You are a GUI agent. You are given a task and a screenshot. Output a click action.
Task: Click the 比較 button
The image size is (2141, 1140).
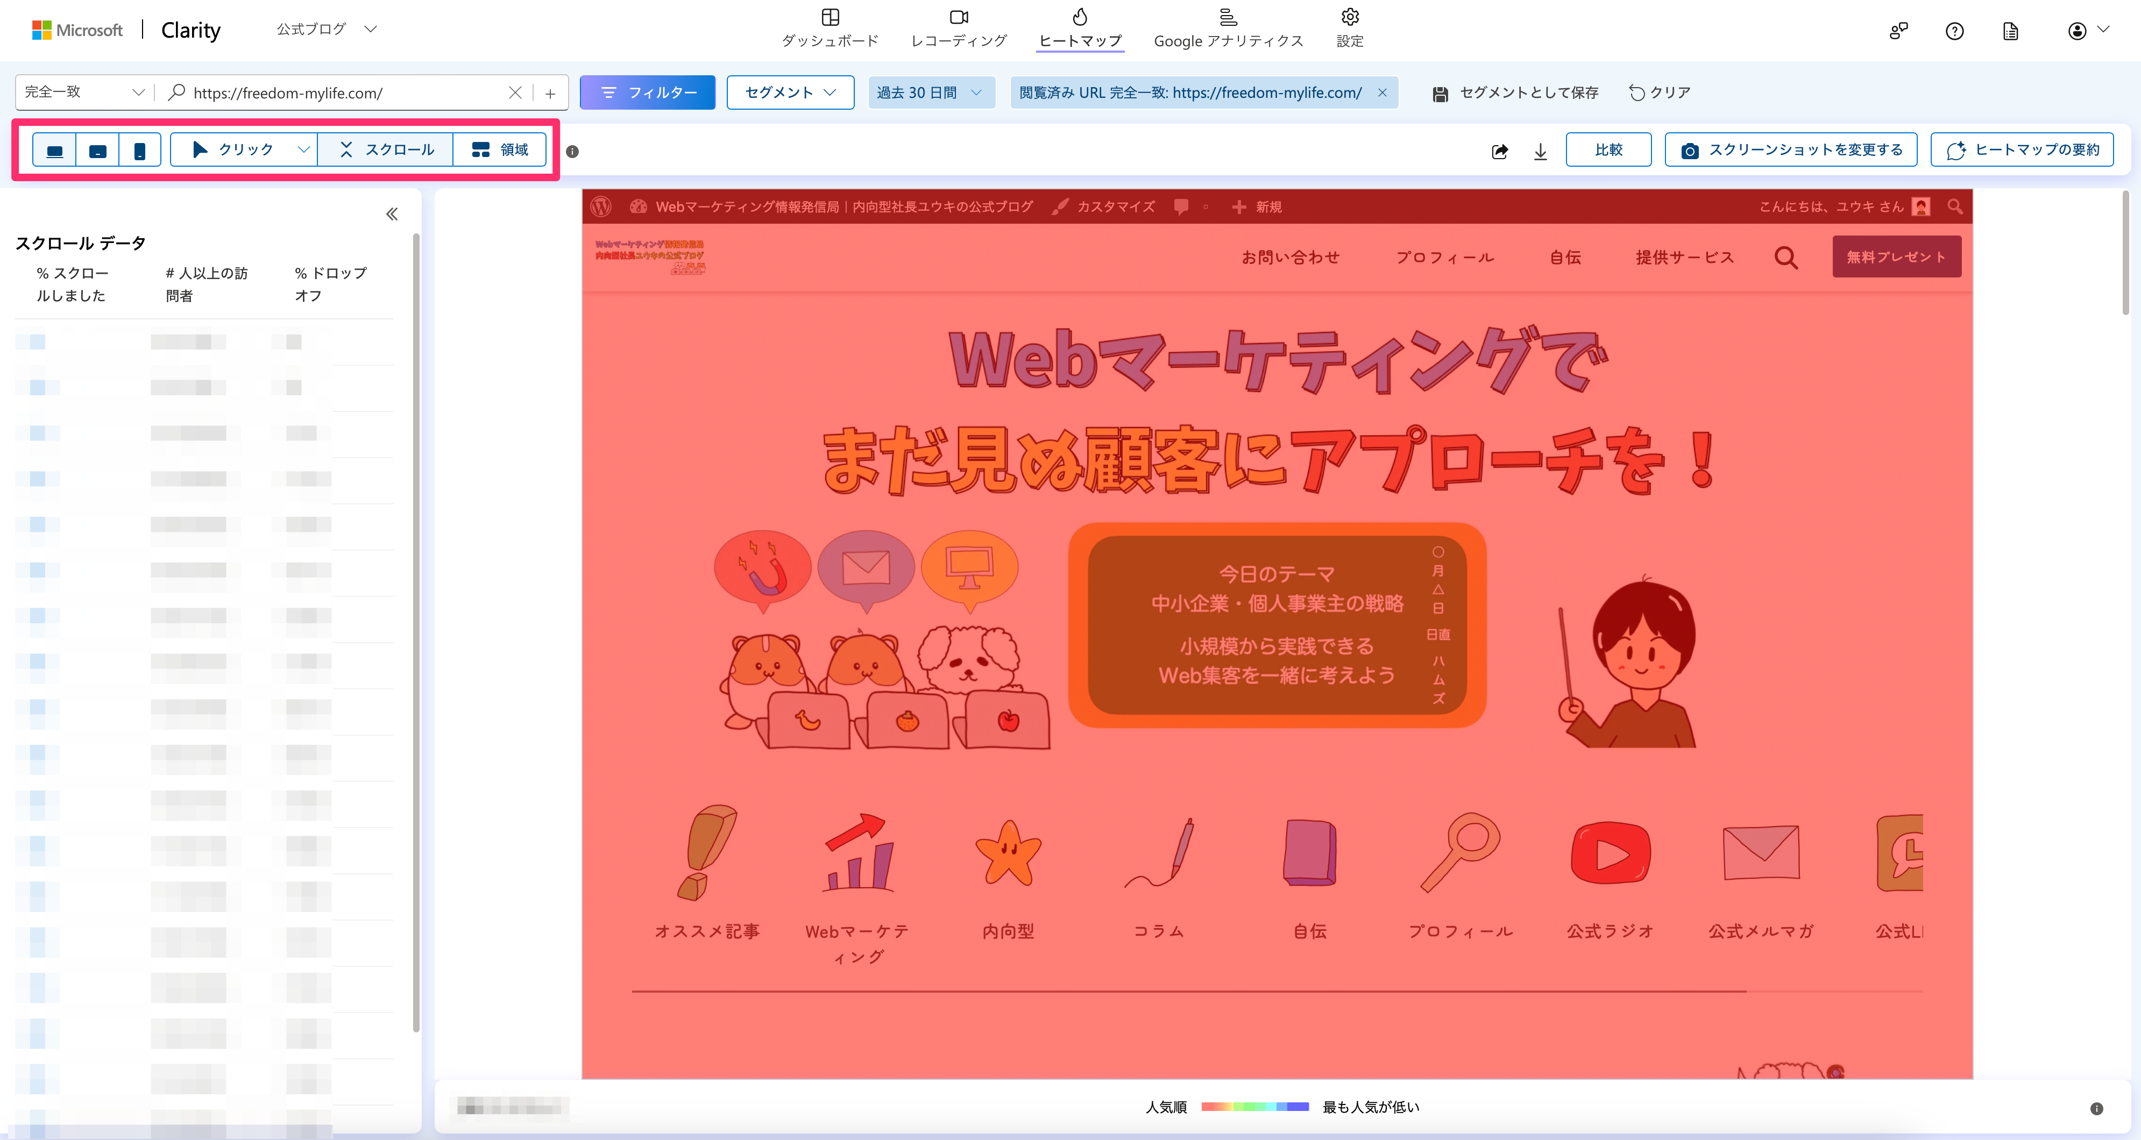1608,149
